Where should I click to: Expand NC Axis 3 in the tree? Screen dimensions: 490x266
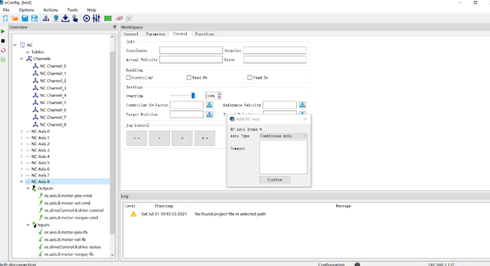(x=22, y=150)
